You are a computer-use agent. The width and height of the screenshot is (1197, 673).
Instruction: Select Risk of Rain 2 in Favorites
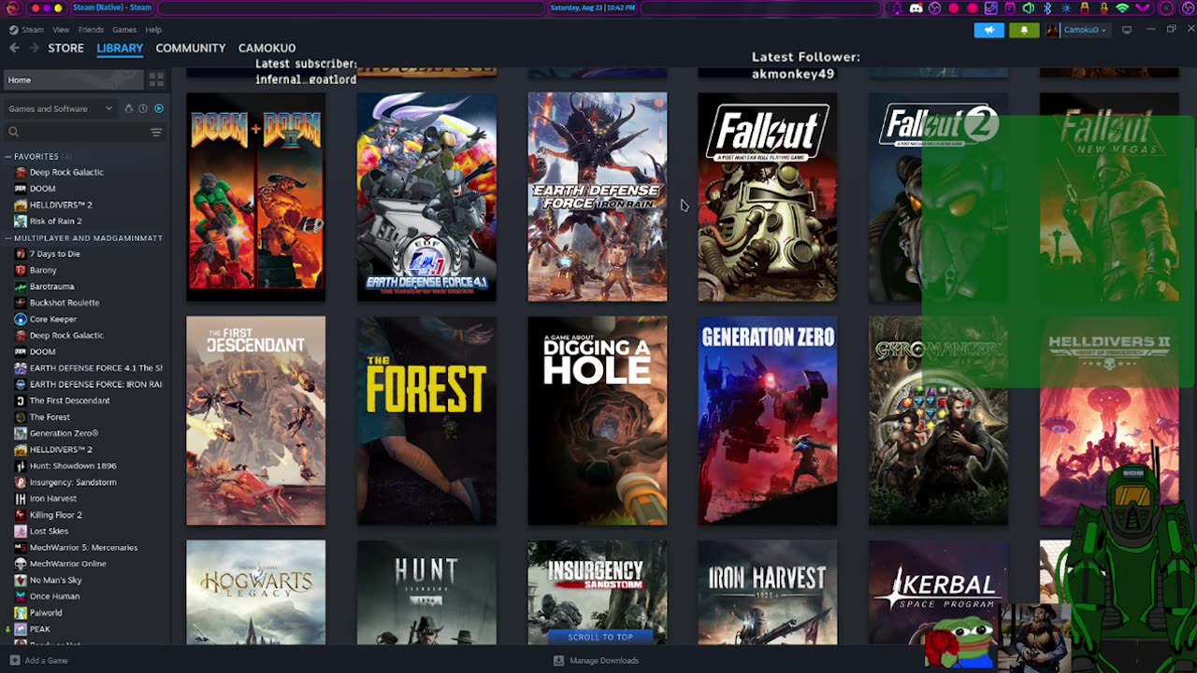pyautogui.click(x=55, y=222)
